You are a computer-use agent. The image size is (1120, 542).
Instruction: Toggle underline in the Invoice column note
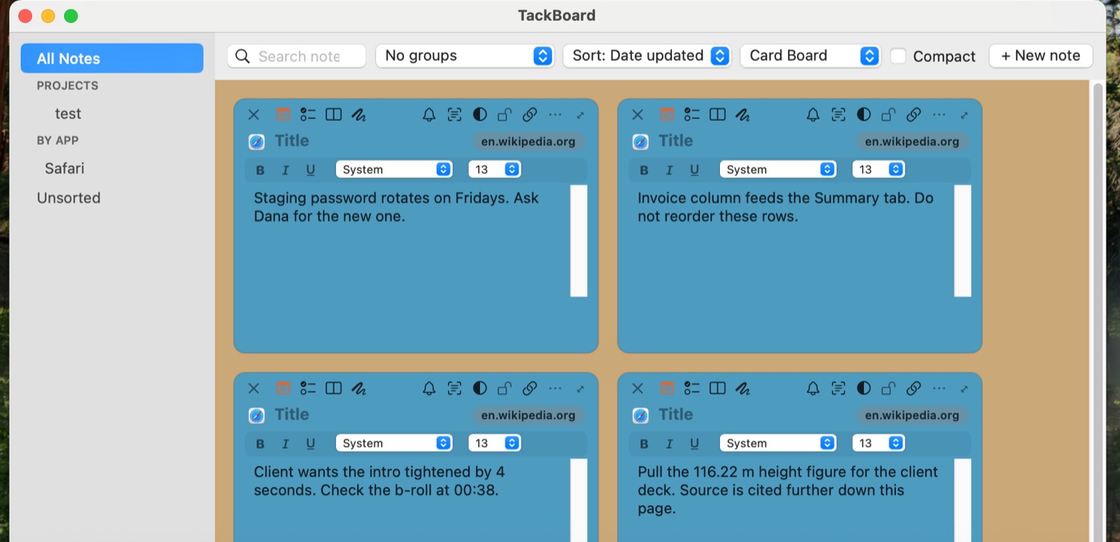694,169
